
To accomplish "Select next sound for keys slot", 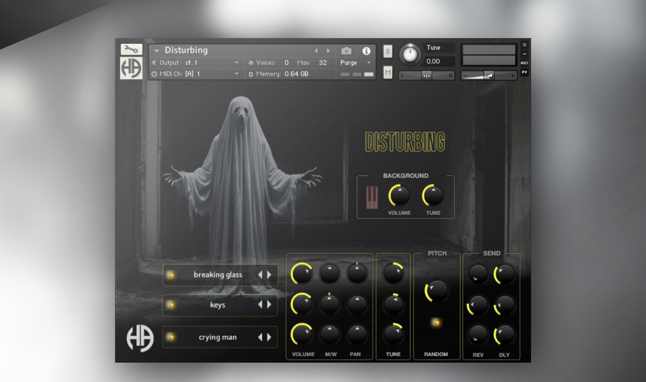I will [269, 305].
